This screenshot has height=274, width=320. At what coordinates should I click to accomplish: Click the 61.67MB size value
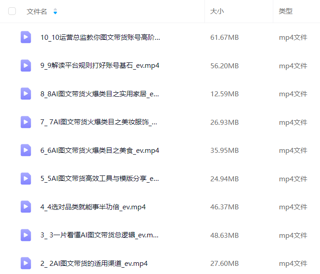pyautogui.click(x=224, y=38)
